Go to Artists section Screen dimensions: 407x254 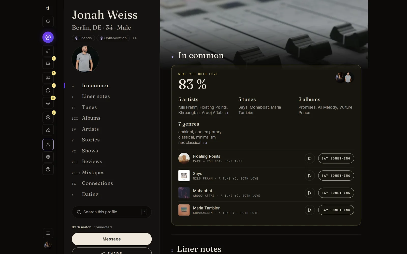pyautogui.click(x=90, y=129)
